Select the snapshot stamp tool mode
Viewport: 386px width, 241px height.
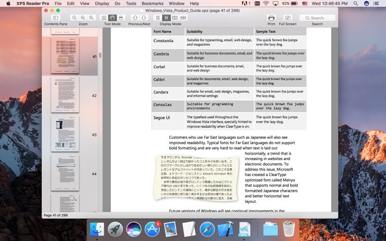coord(121,18)
